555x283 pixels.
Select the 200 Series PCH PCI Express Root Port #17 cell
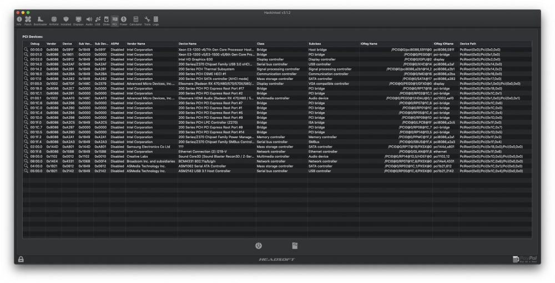point(211,88)
